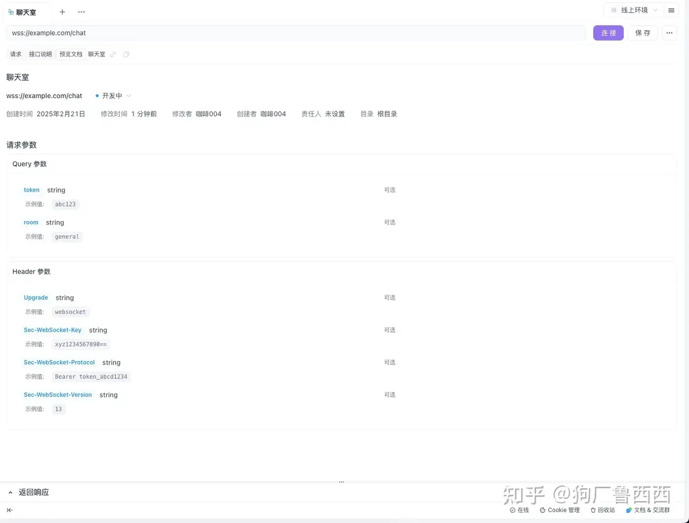Open 回收站 in status bar

click(603, 510)
